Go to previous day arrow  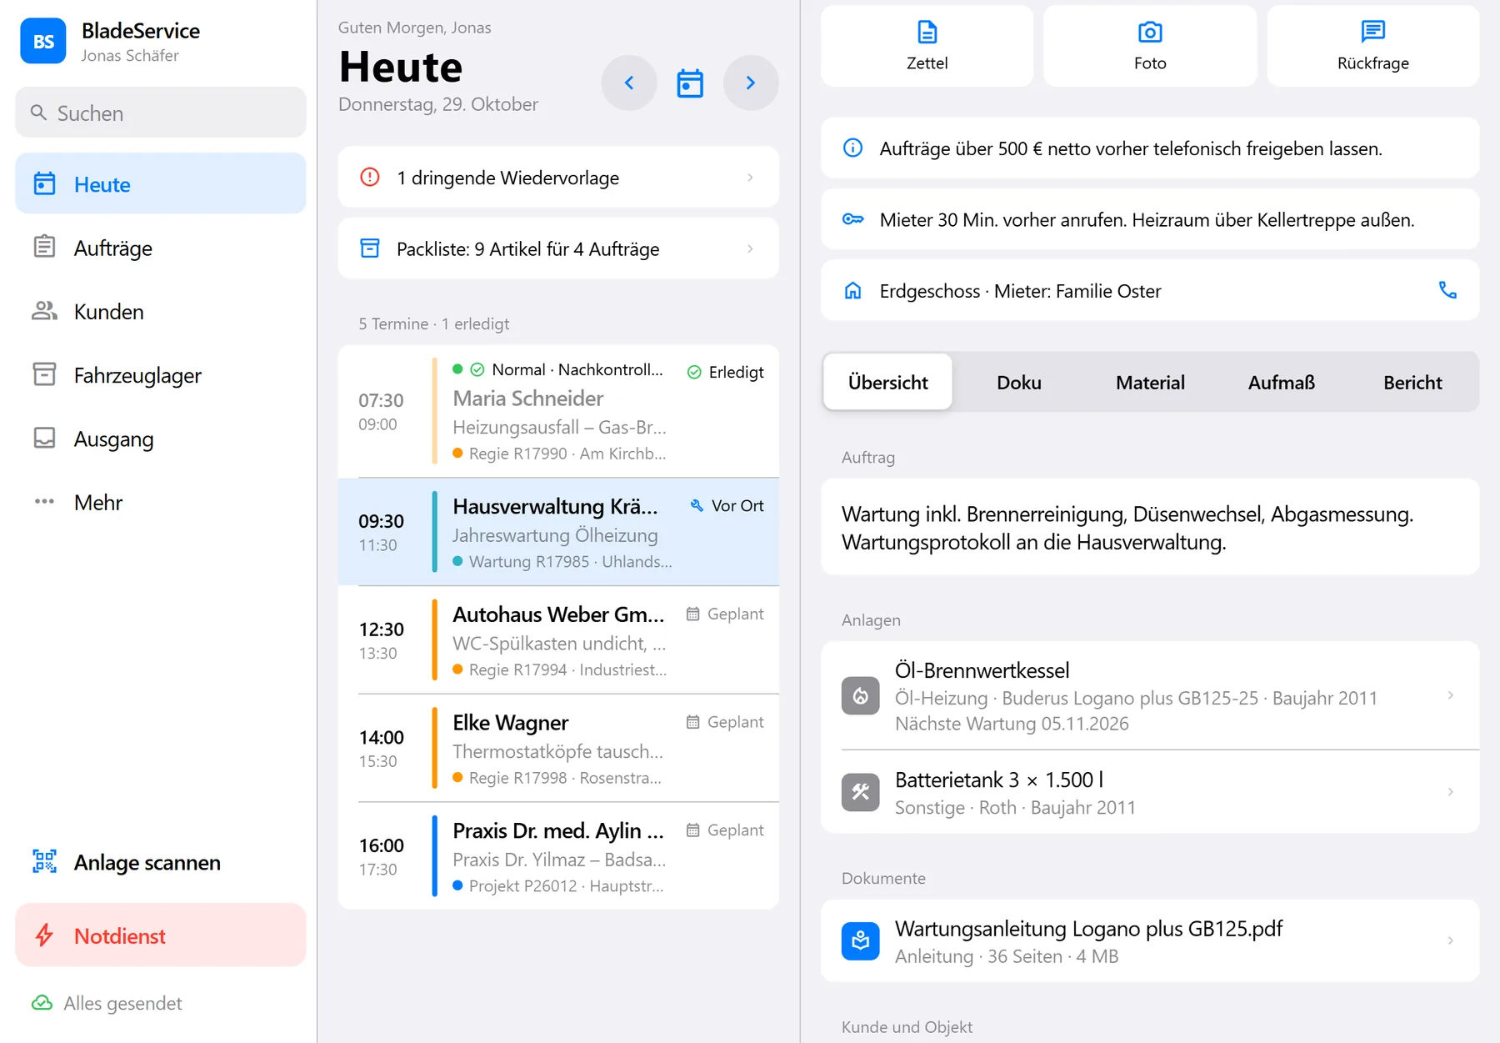tap(629, 83)
